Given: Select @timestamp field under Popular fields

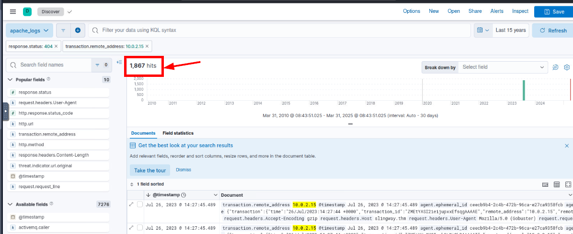Looking at the screenshot, I should click(58, 176).
